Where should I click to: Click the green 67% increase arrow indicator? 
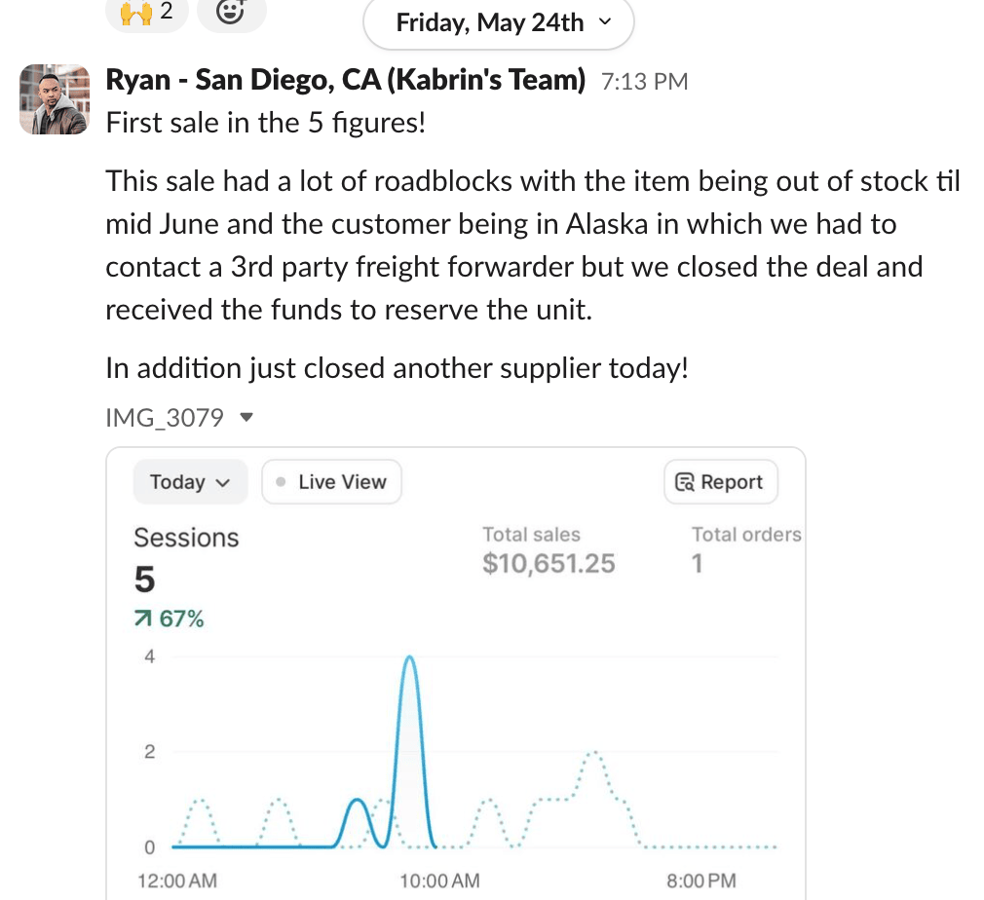(169, 619)
